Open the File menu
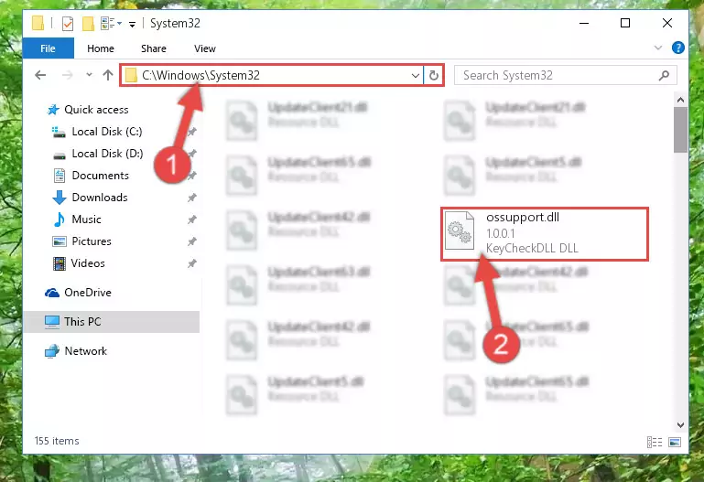Viewport: 704px width, 482px height. pos(48,48)
